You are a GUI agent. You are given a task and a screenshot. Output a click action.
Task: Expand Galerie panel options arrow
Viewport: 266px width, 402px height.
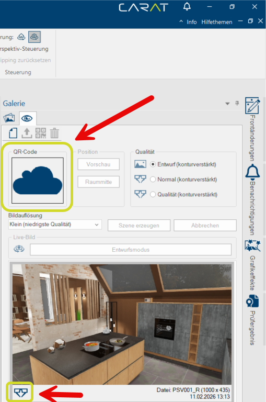pos(227,104)
